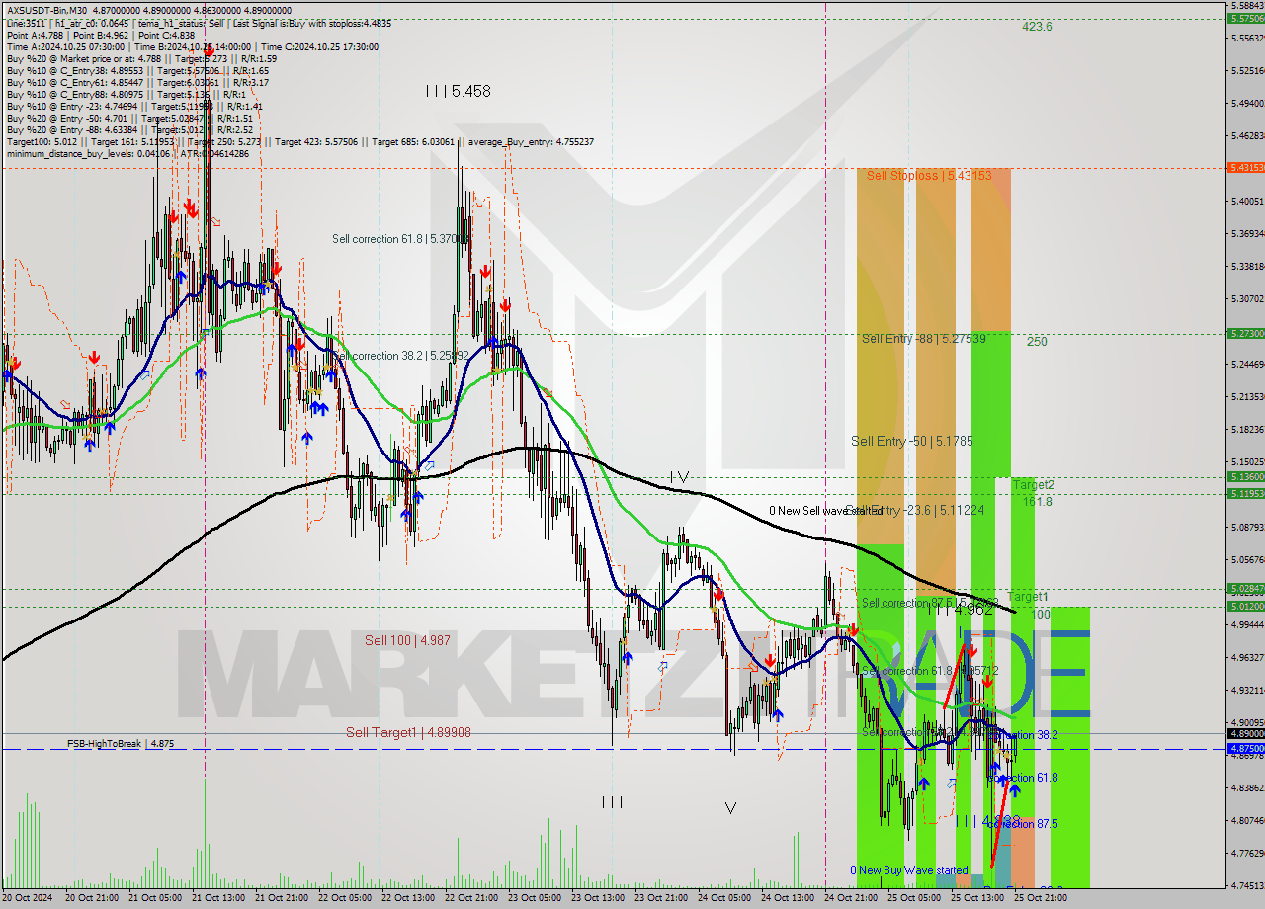Click the '20 Oct 2024' time axis label

point(29,897)
